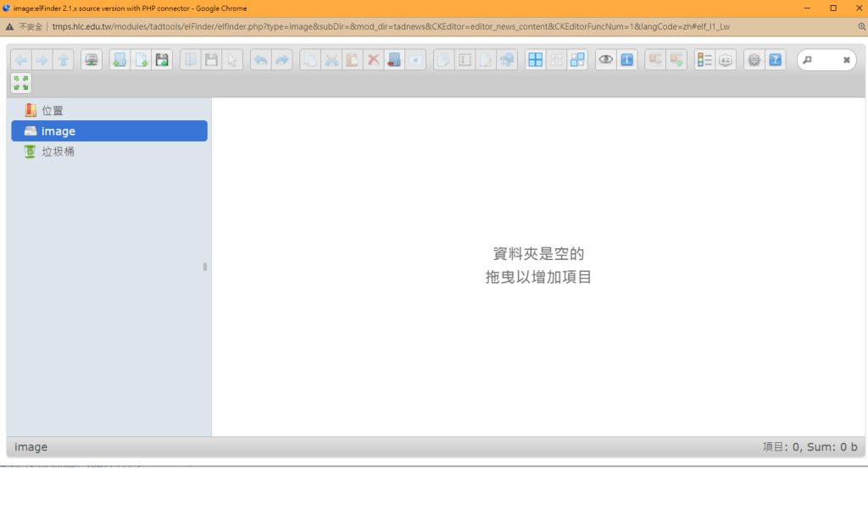Click the image path in status bar
Image resolution: width=868 pixels, height=515 pixels.
[x=31, y=447]
